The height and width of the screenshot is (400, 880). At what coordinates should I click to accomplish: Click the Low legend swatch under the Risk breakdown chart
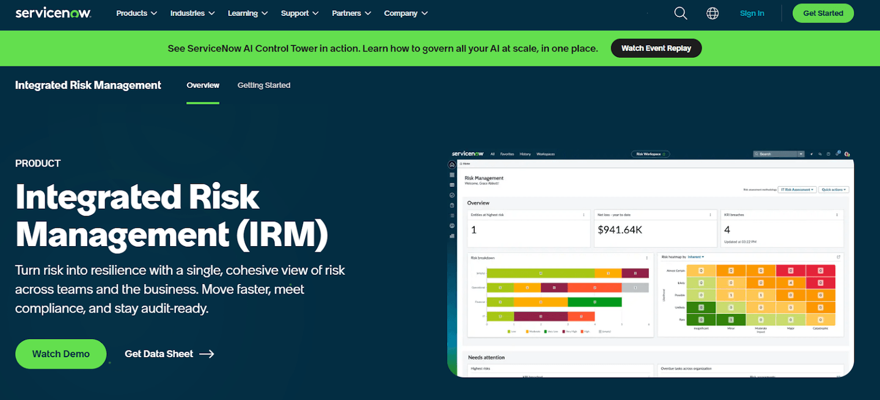[509, 332]
